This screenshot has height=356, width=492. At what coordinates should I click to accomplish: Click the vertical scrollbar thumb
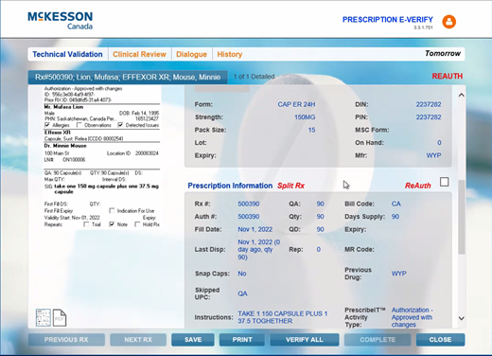pyautogui.click(x=461, y=217)
